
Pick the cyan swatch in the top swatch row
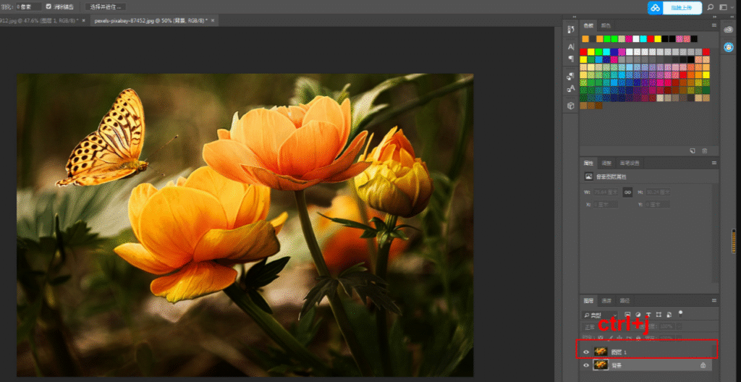click(x=643, y=39)
